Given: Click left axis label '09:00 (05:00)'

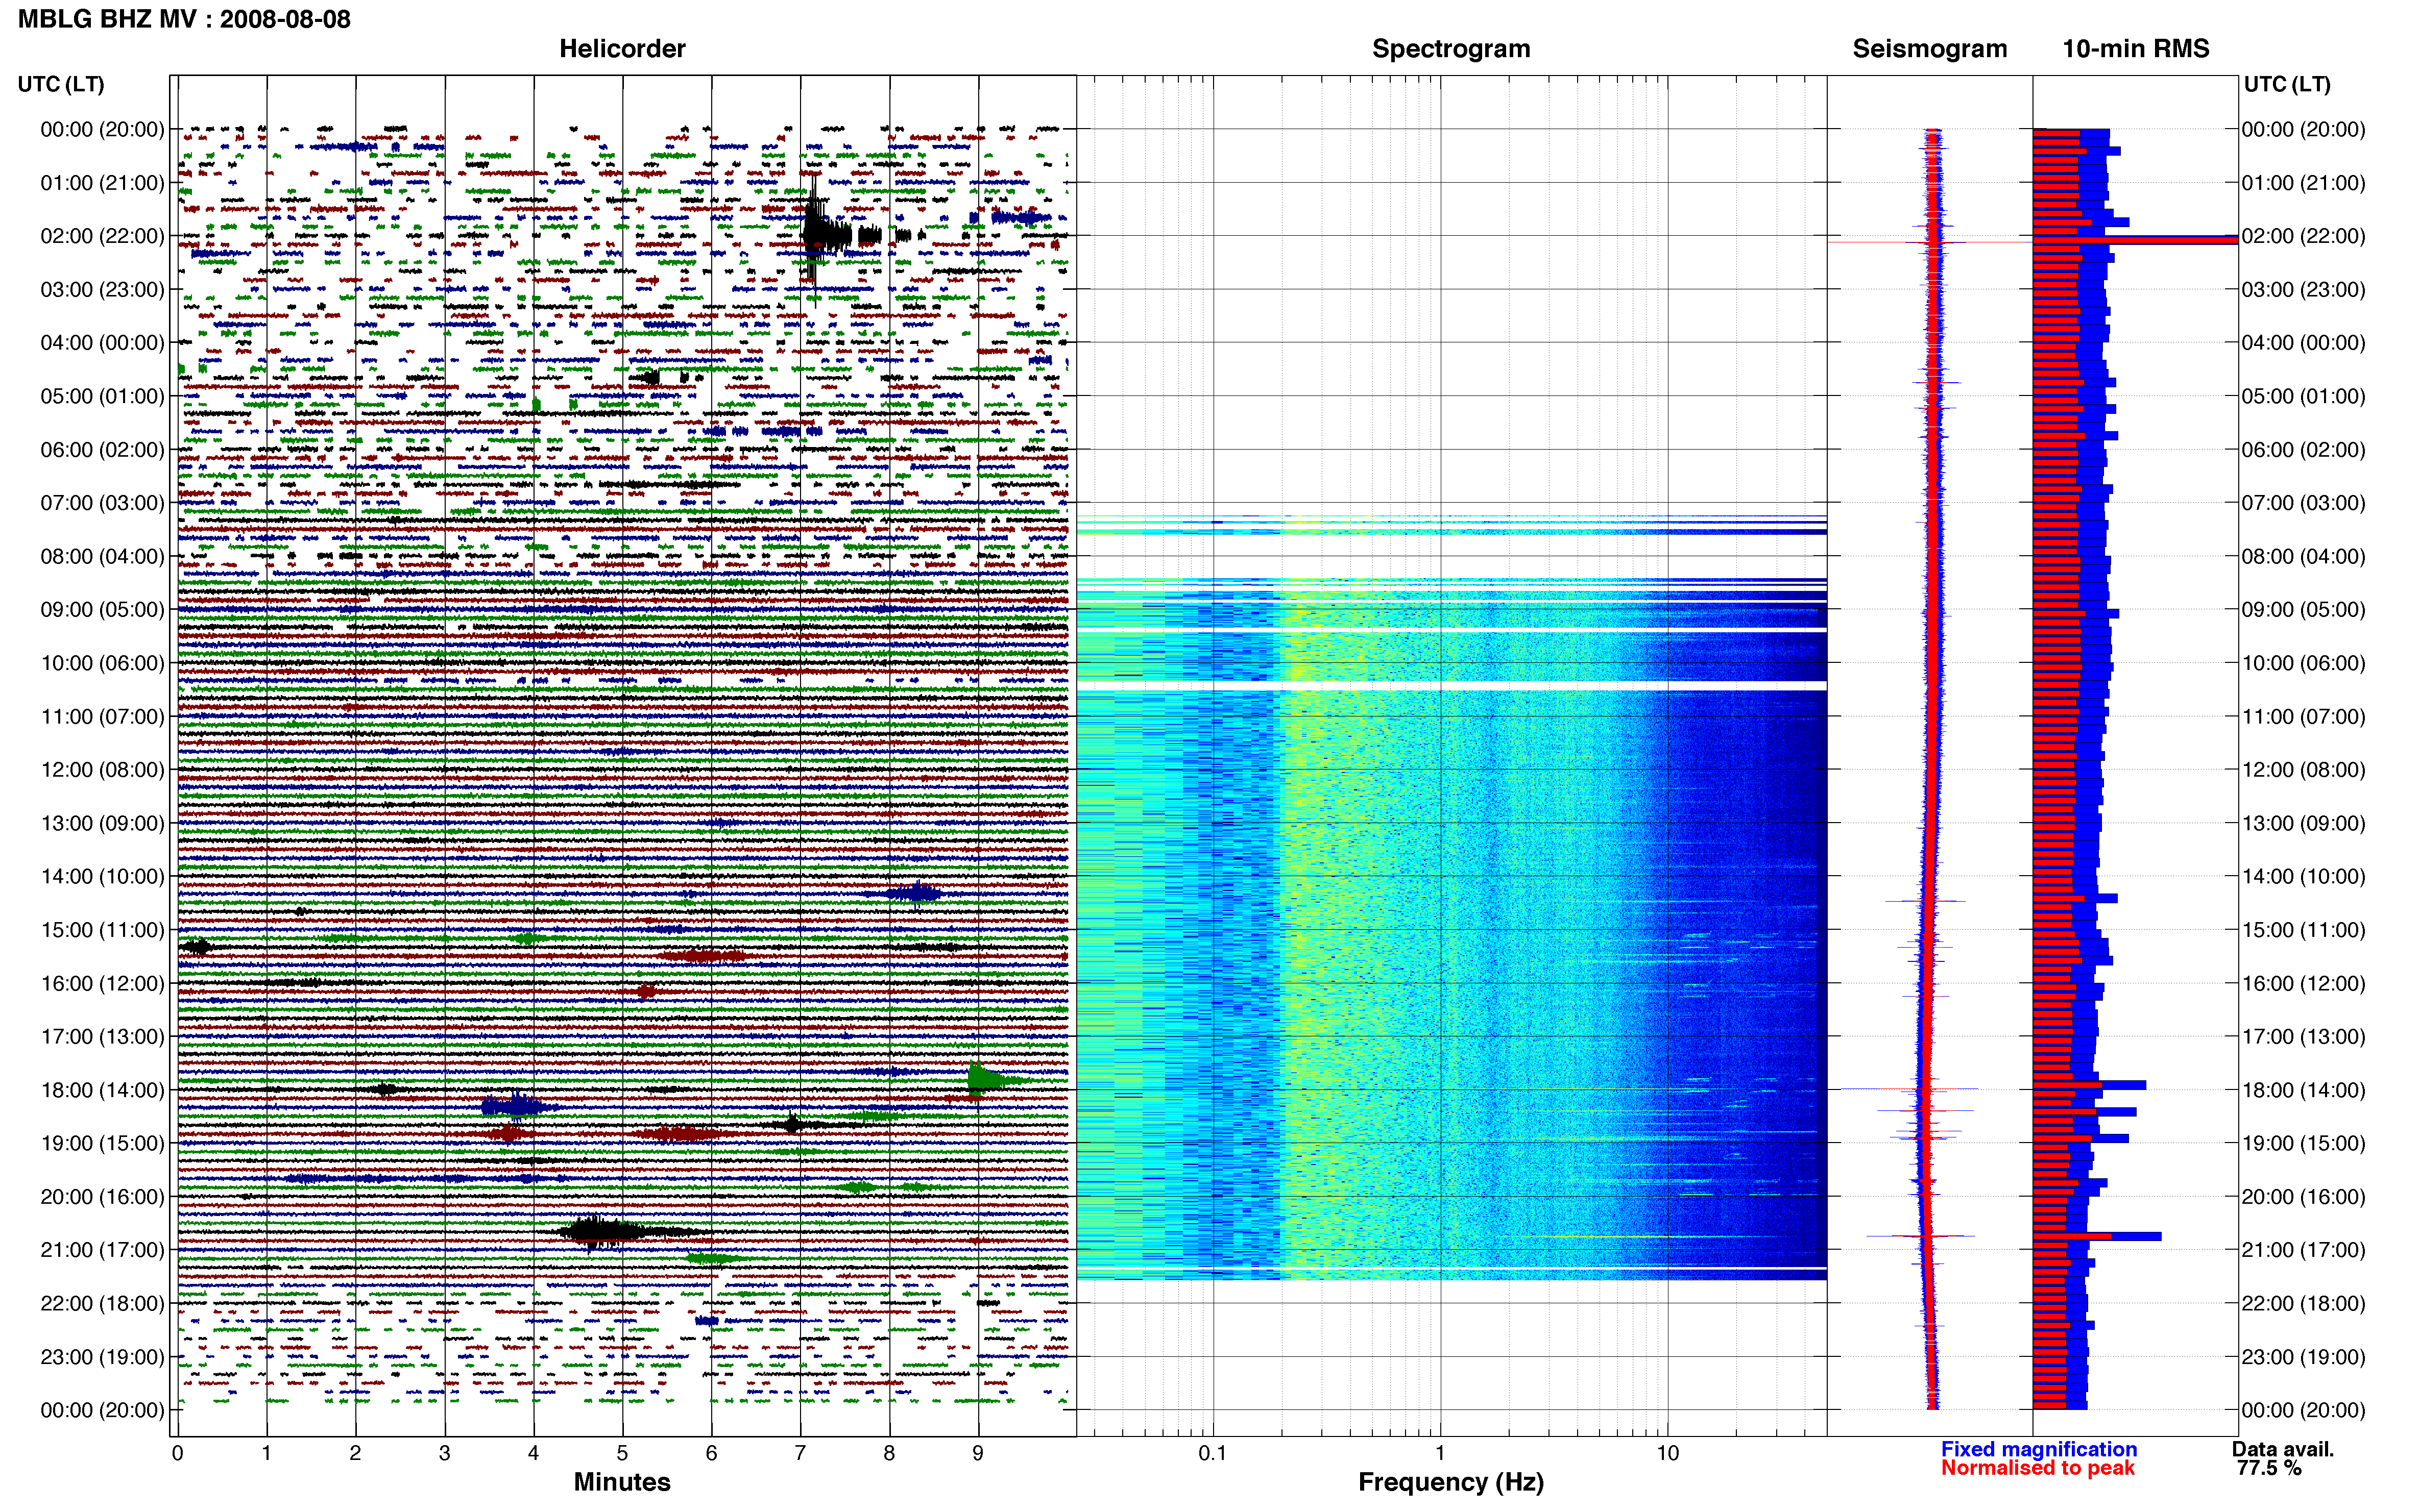Looking at the screenshot, I should [x=102, y=610].
